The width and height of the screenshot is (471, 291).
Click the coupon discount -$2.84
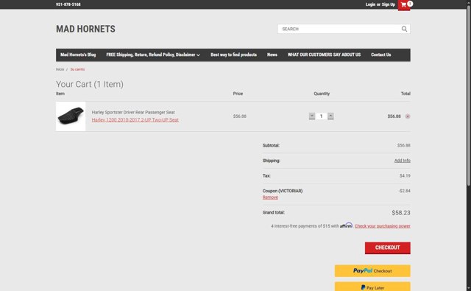click(x=404, y=191)
